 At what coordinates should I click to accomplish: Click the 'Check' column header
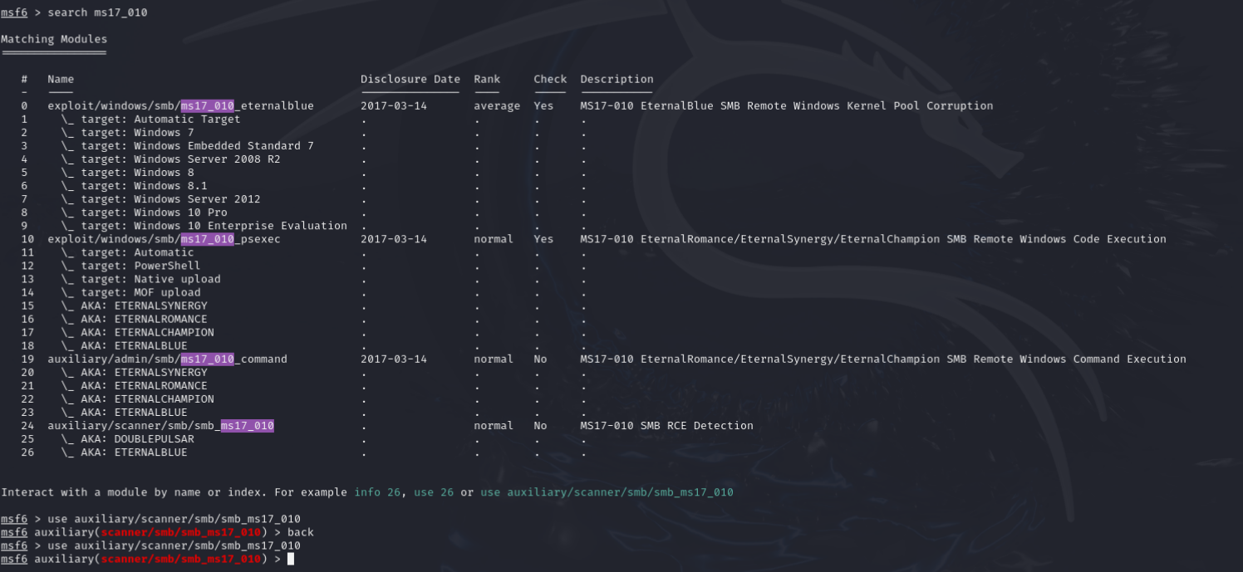coord(550,79)
